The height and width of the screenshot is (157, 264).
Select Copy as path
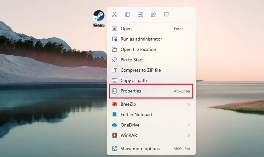click(x=151, y=80)
